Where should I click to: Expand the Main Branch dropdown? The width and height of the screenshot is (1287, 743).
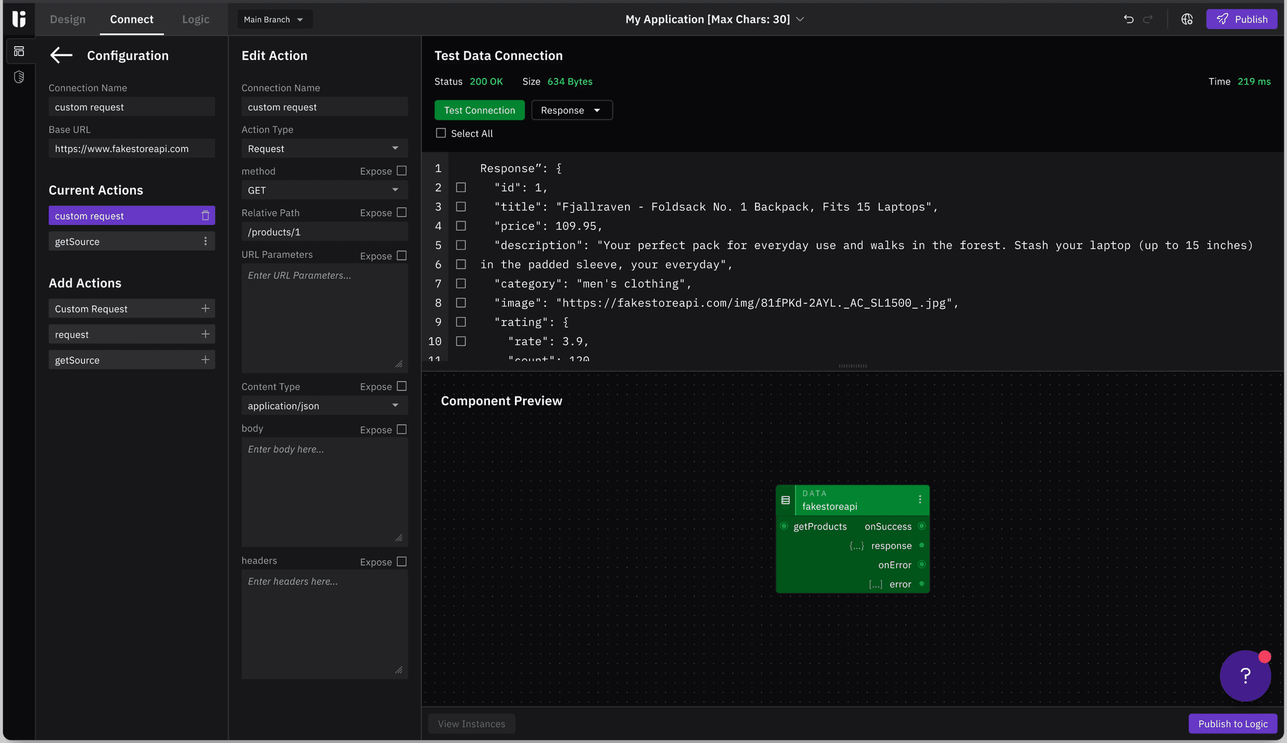[274, 19]
